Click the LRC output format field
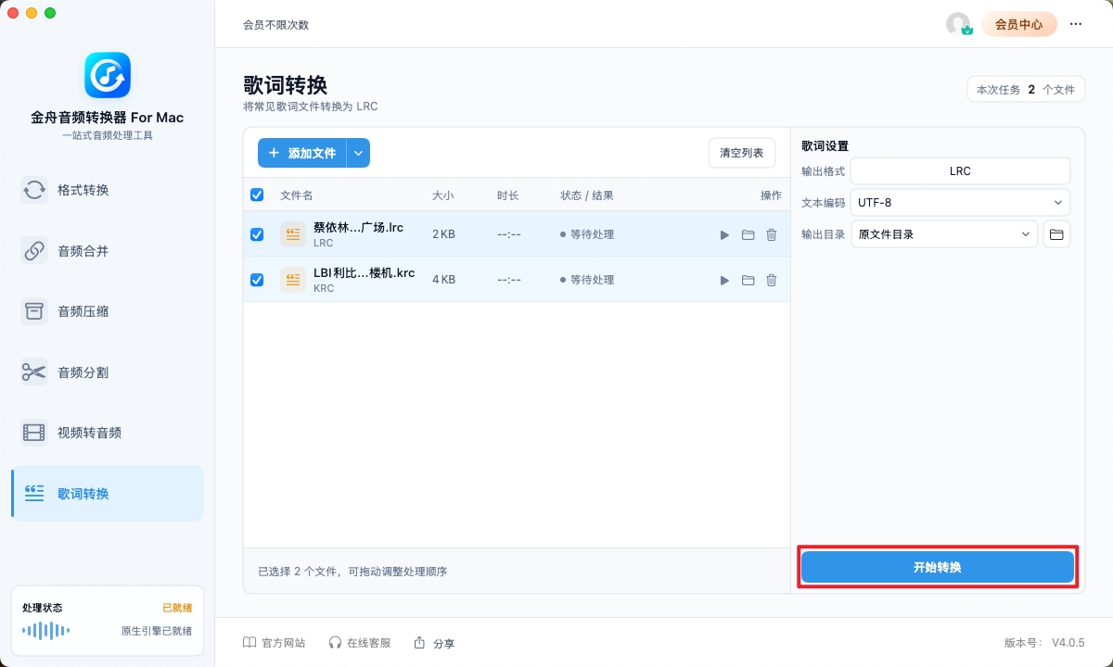The image size is (1113, 667). pos(960,171)
